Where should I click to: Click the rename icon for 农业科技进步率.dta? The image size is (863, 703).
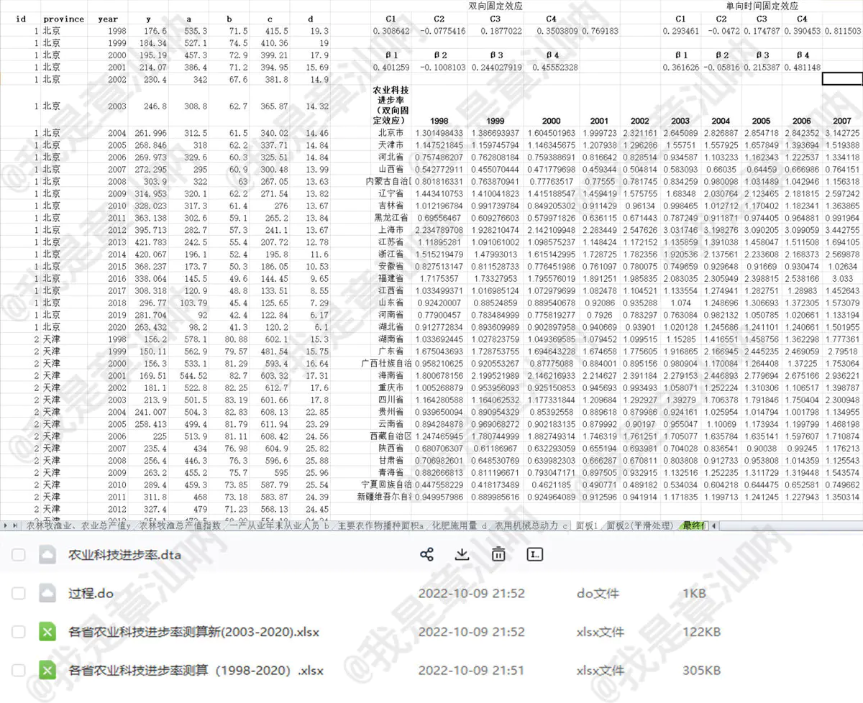tap(534, 554)
